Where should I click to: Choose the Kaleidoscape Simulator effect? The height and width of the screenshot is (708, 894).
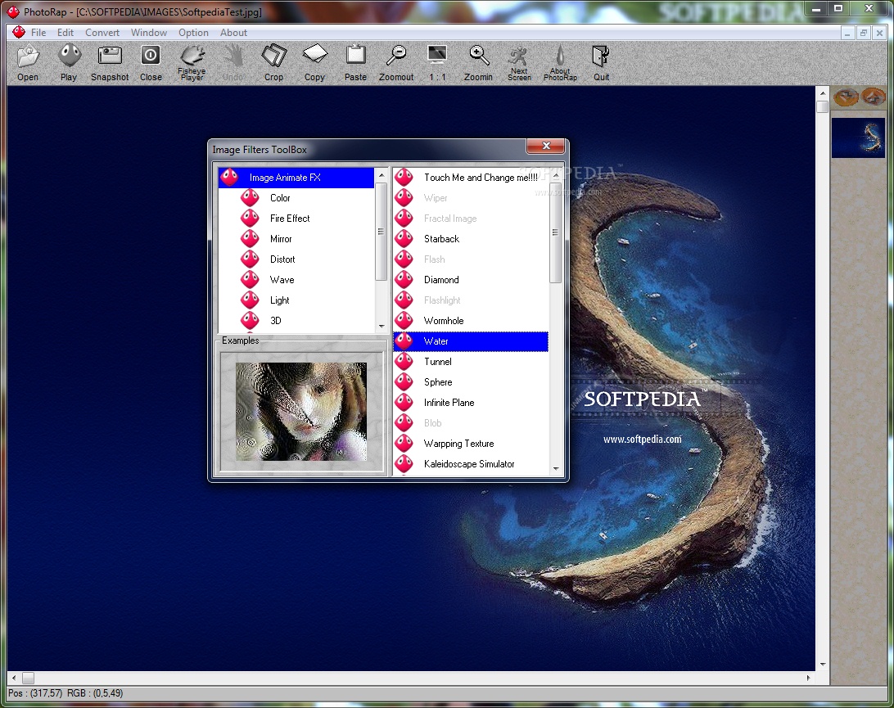[x=471, y=465]
